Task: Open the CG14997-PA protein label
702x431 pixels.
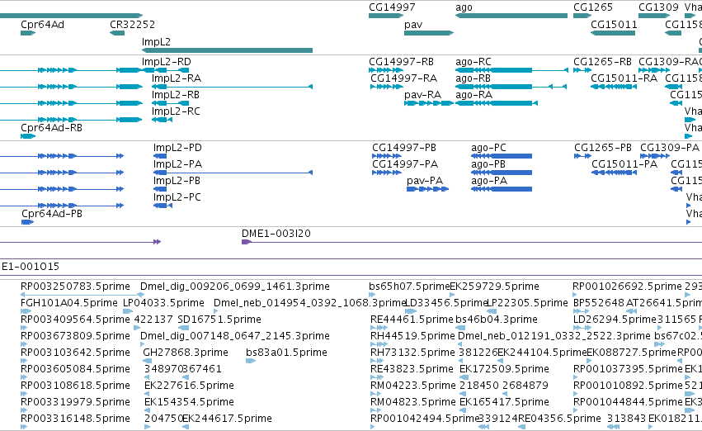Action: point(405,164)
